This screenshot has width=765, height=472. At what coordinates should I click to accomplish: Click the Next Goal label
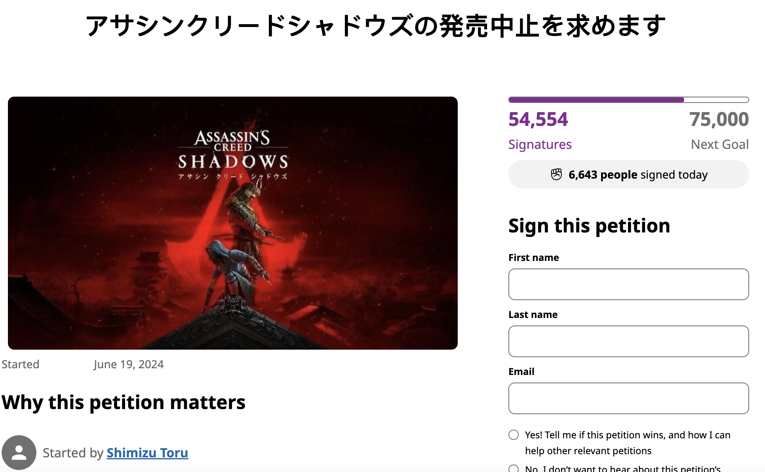click(x=719, y=145)
